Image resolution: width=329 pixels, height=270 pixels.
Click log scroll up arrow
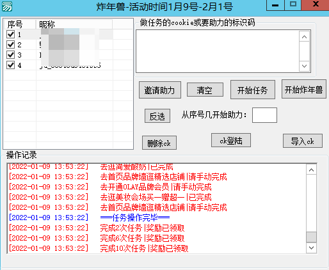(311, 170)
